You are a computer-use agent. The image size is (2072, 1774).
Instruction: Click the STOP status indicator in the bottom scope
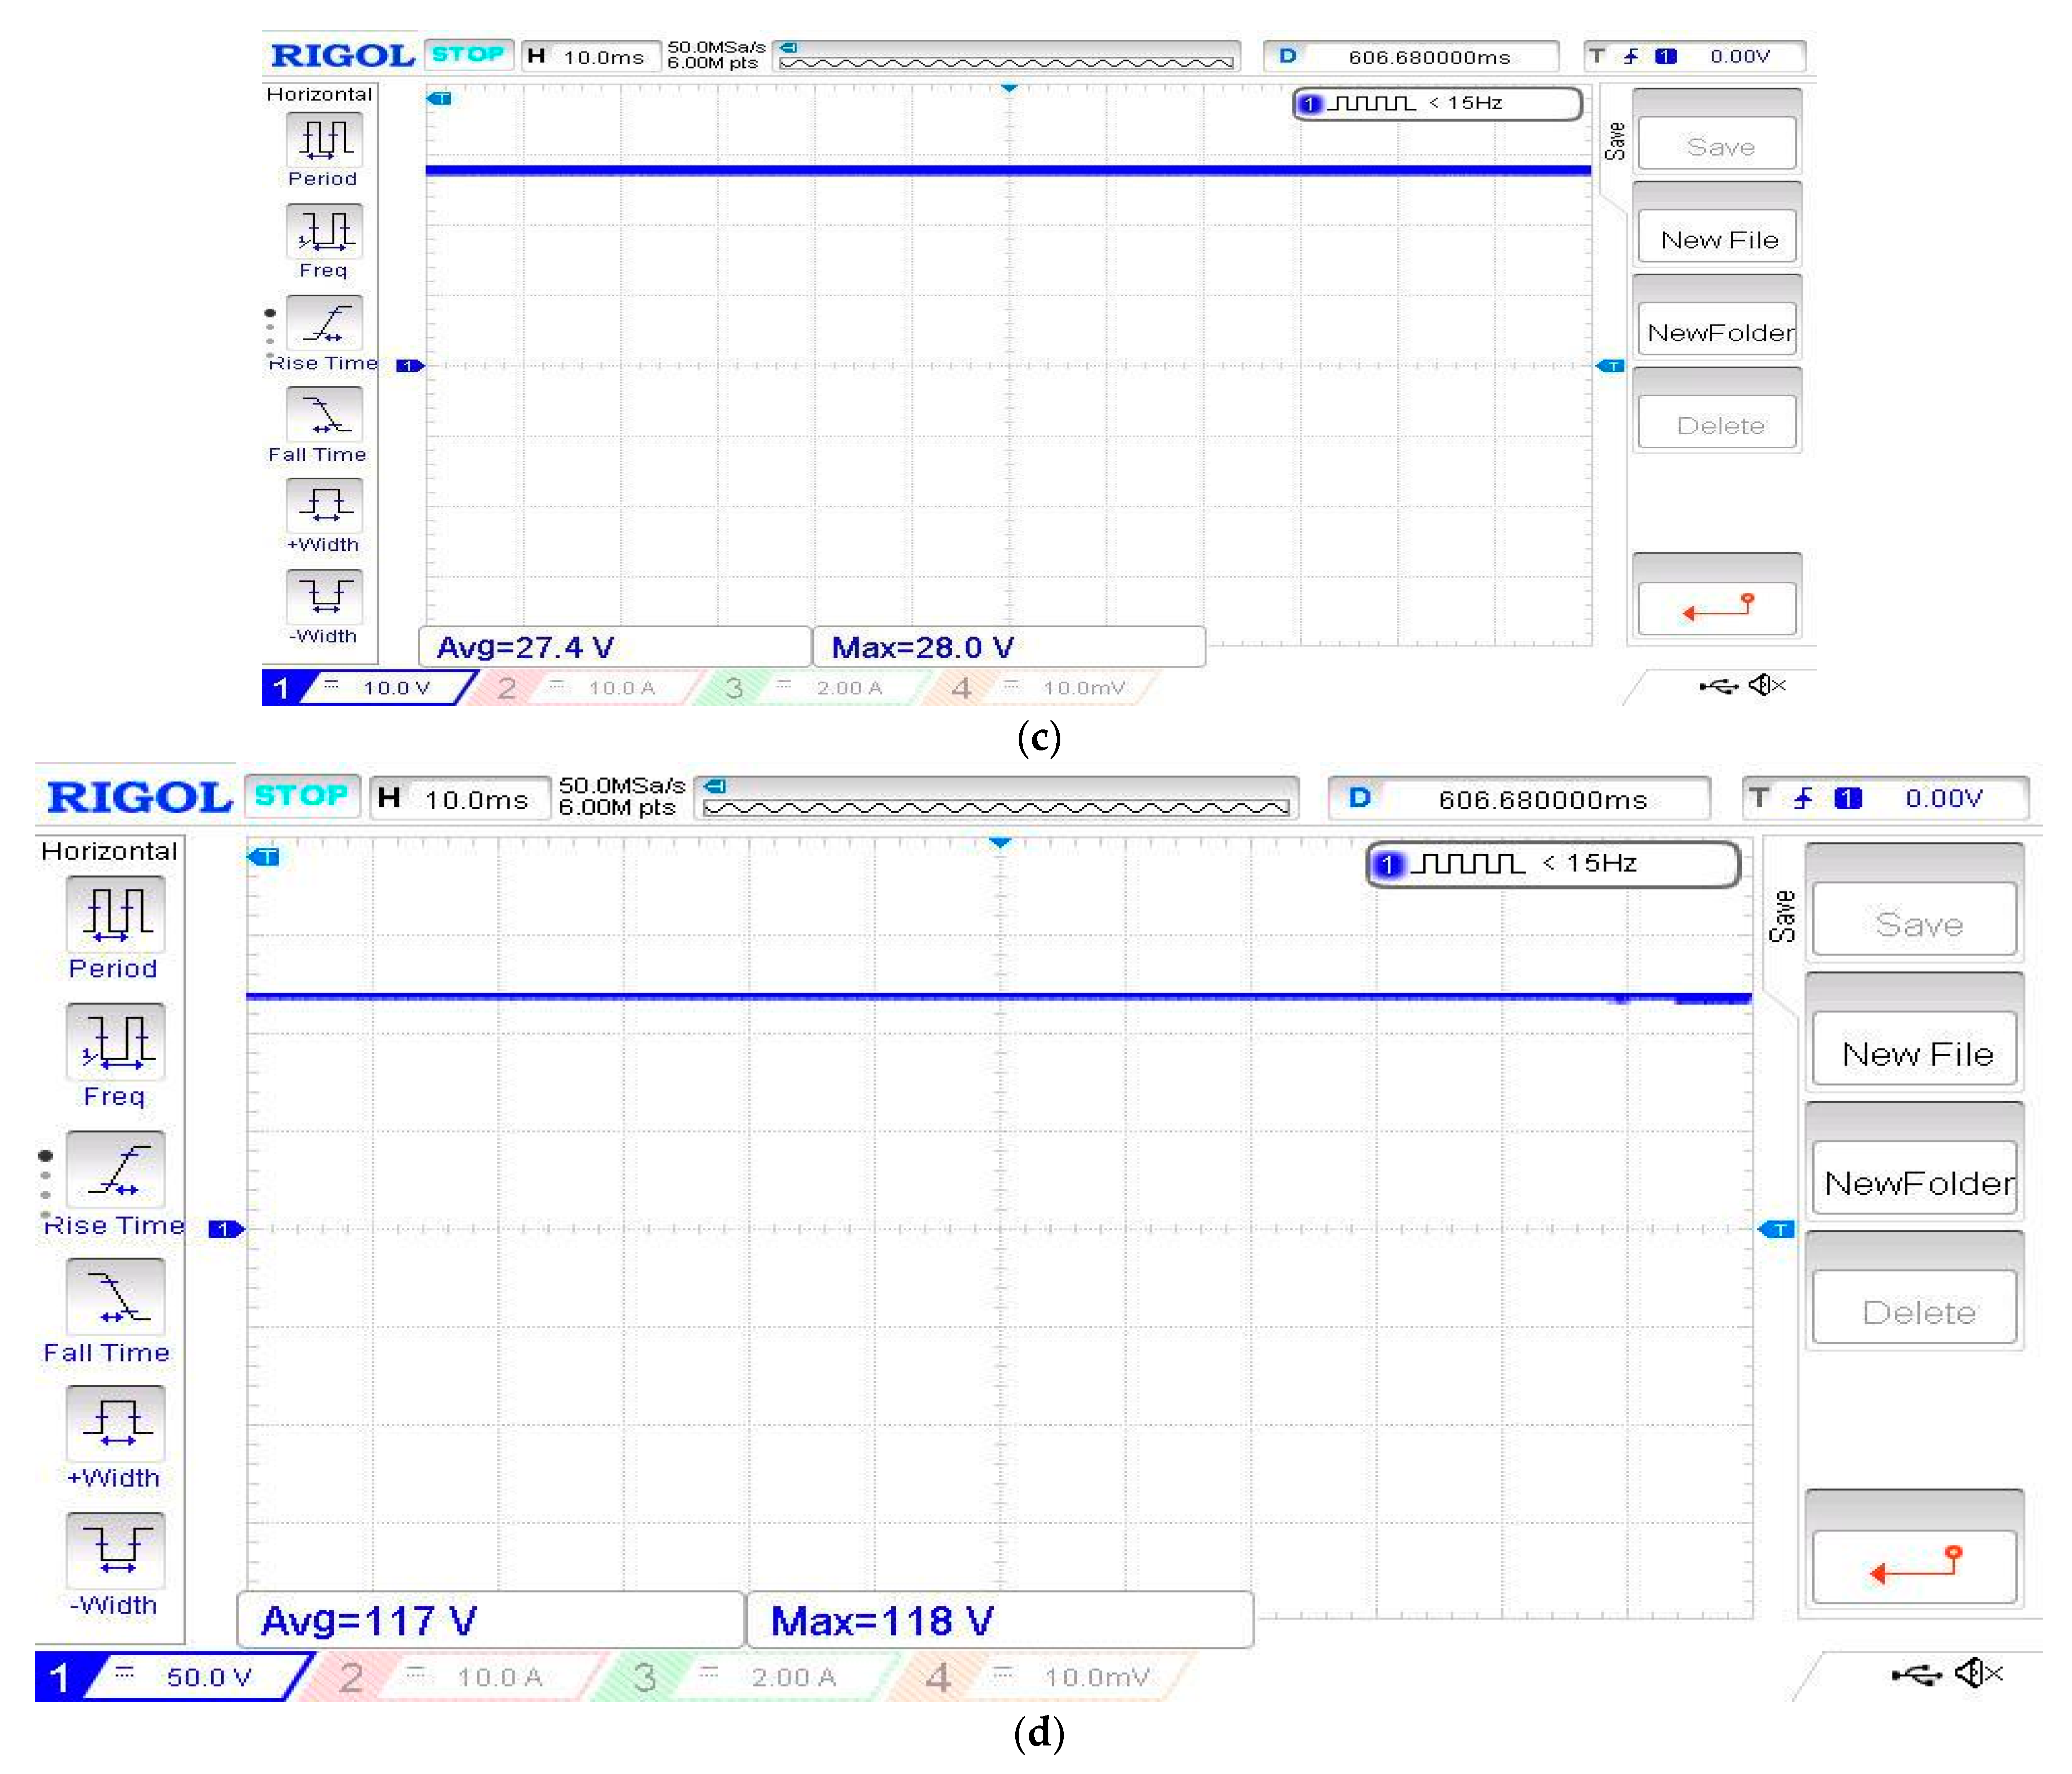[x=300, y=796]
